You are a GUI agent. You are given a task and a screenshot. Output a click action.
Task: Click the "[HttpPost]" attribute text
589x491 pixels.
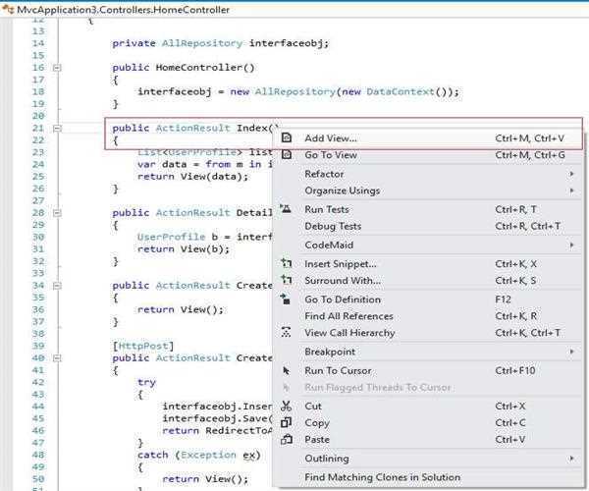point(143,346)
